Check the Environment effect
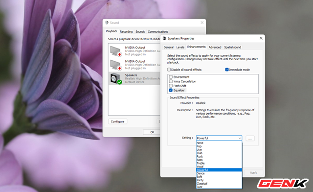Image resolution: width=313 pixels, height=192 pixels. pyautogui.click(x=171, y=77)
